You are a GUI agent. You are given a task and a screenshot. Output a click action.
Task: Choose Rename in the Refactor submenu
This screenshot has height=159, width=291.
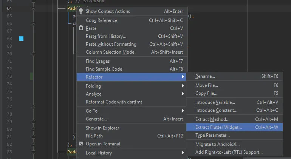click(205, 76)
